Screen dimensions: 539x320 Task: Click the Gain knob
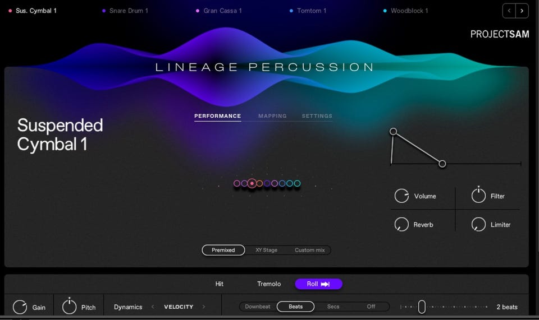coord(20,307)
